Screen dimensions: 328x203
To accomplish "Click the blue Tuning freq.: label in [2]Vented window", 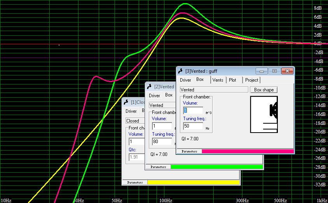I will [x=164, y=134].
